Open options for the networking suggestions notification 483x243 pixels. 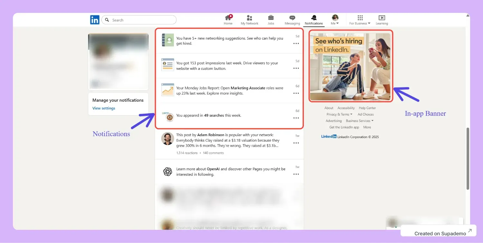tap(296, 43)
